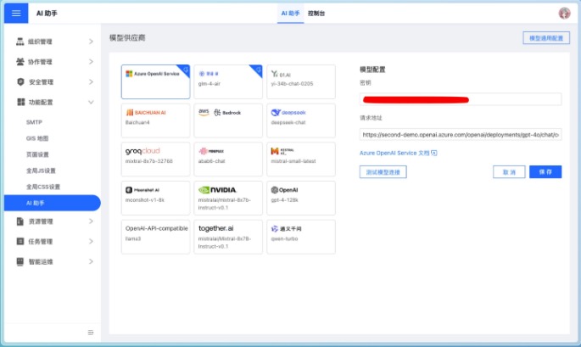Open the hamburger menu button
581x347 pixels.
coord(16,14)
